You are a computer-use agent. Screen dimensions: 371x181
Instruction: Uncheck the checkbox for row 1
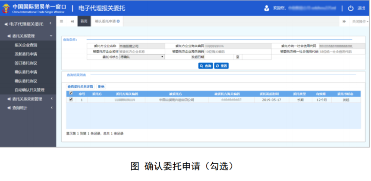71,99
